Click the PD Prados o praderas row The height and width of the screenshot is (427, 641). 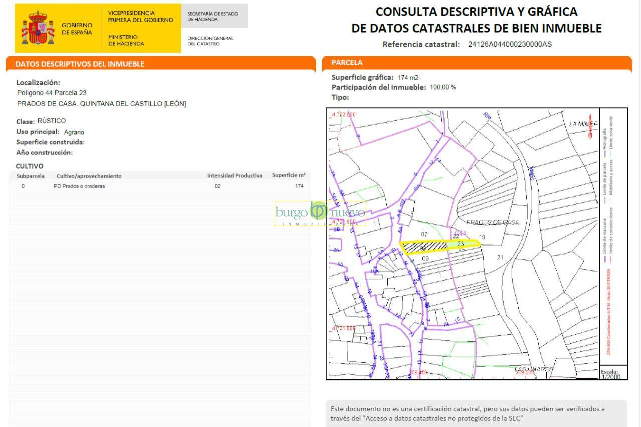[x=79, y=186]
